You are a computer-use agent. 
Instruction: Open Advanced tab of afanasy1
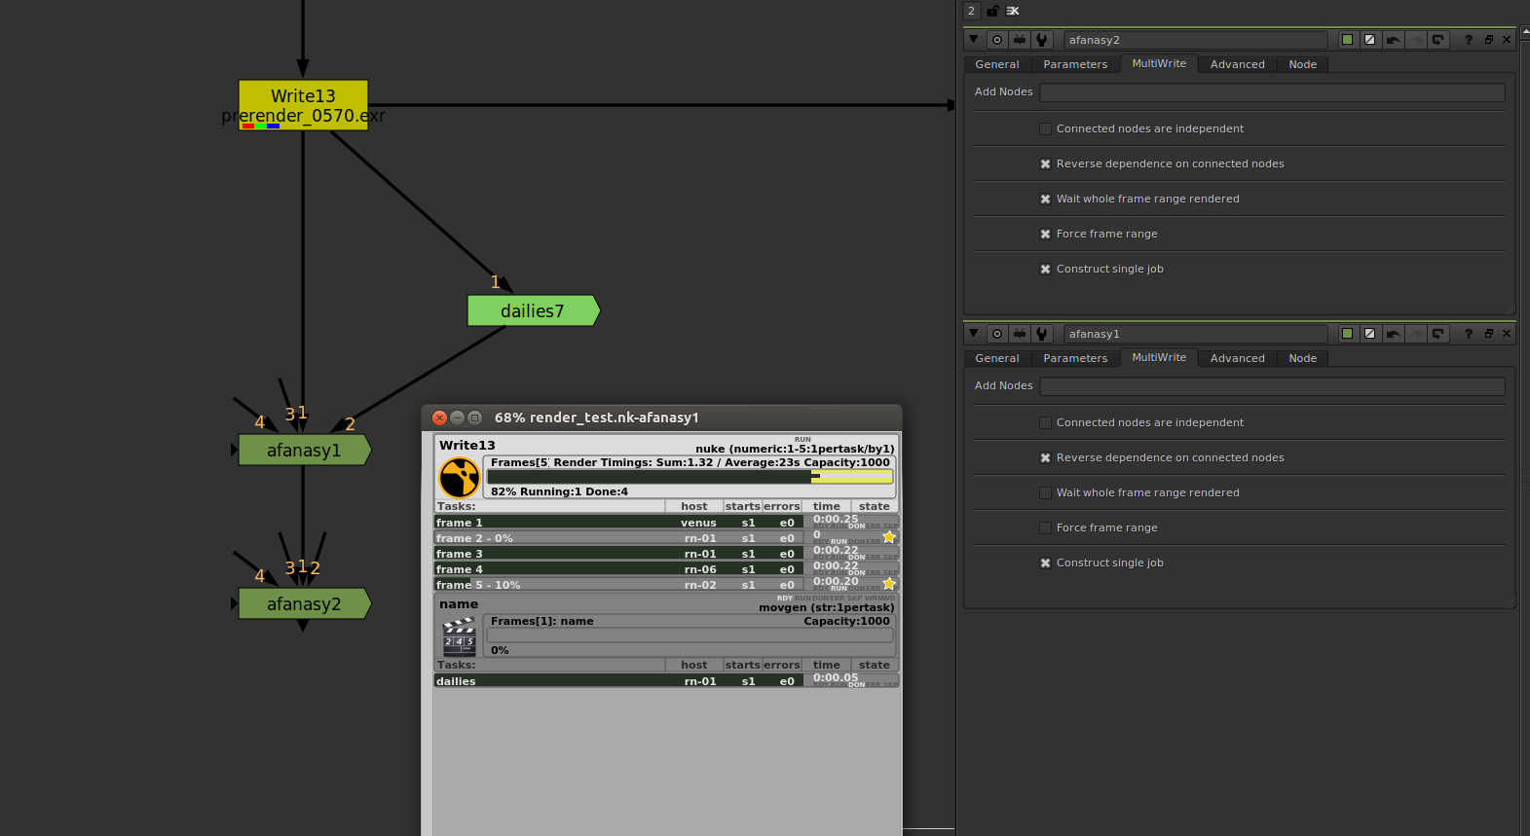click(1238, 358)
